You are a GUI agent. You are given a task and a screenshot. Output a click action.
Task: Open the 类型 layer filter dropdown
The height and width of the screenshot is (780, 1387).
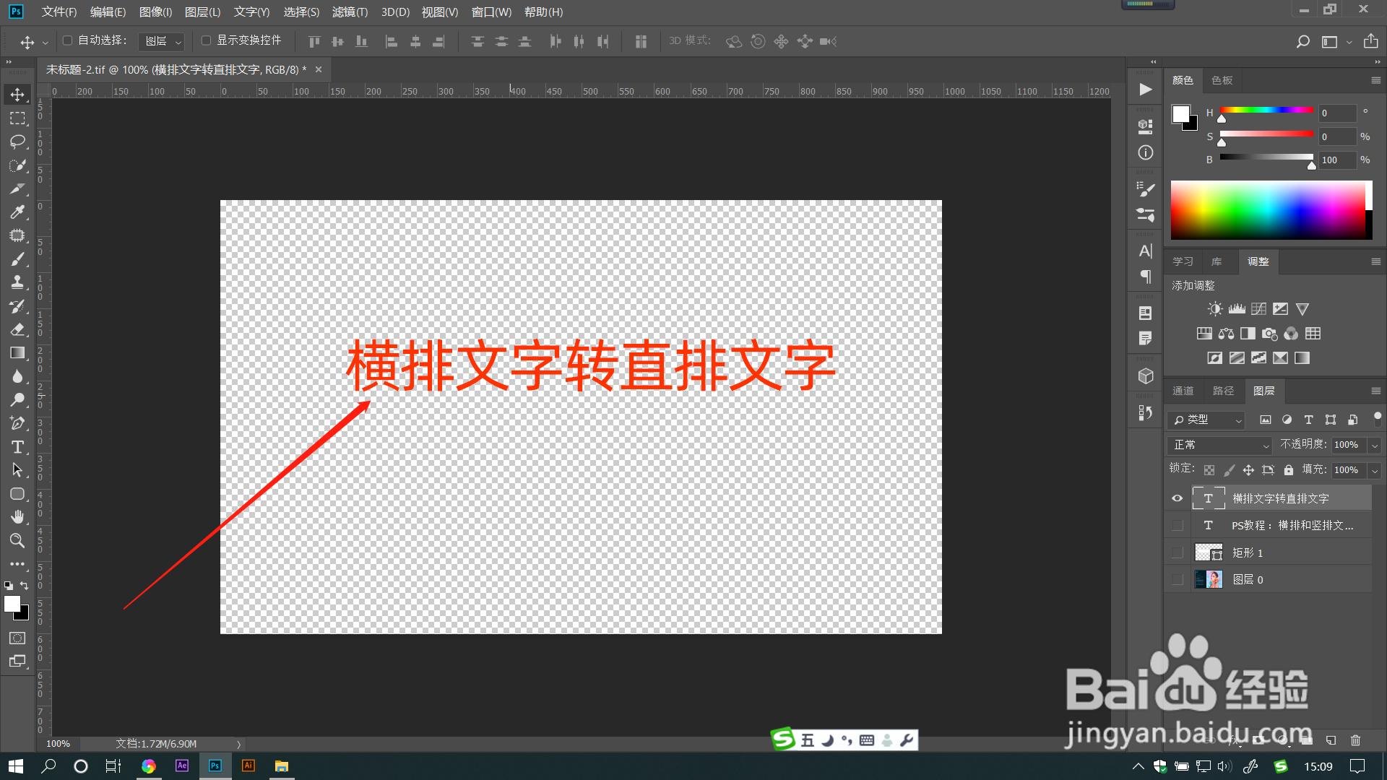click(1206, 420)
